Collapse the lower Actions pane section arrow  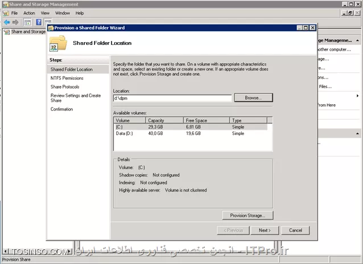[x=358, y=134]
